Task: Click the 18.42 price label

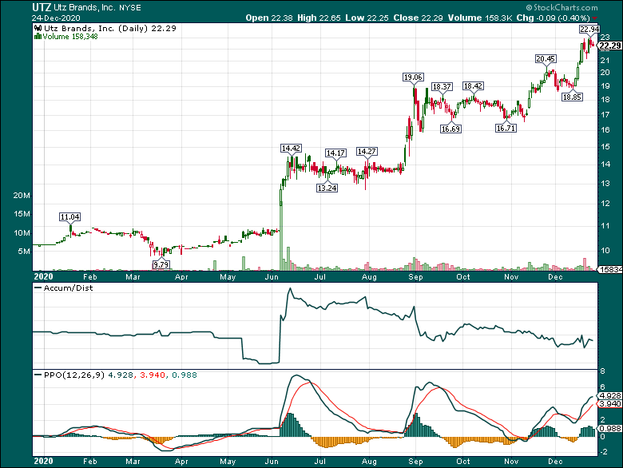Action: pyautogui.click(x=473, y=85)
